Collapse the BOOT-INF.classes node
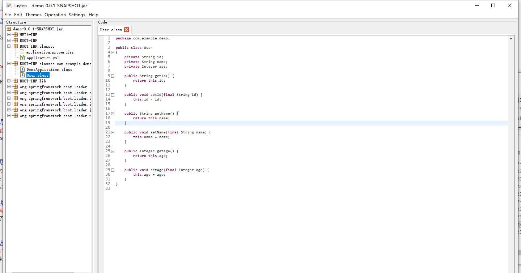This screenshot has height=273, width=521. tap(9, 46)
